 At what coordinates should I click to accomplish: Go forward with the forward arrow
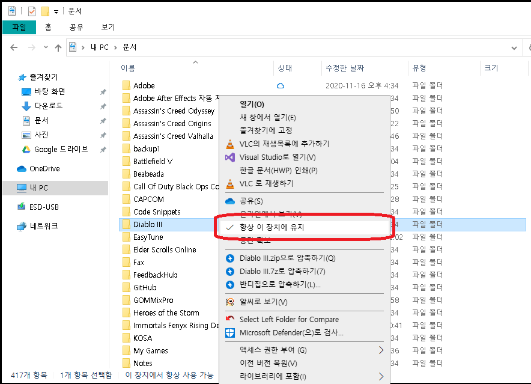click(x=31, y=47)
